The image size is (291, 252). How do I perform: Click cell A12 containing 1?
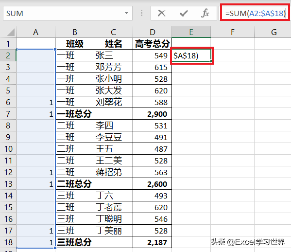(35, 172)
